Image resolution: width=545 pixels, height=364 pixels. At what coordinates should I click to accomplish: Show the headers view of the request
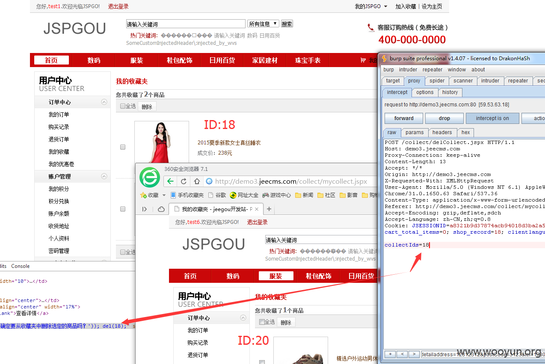click(442, 132)
